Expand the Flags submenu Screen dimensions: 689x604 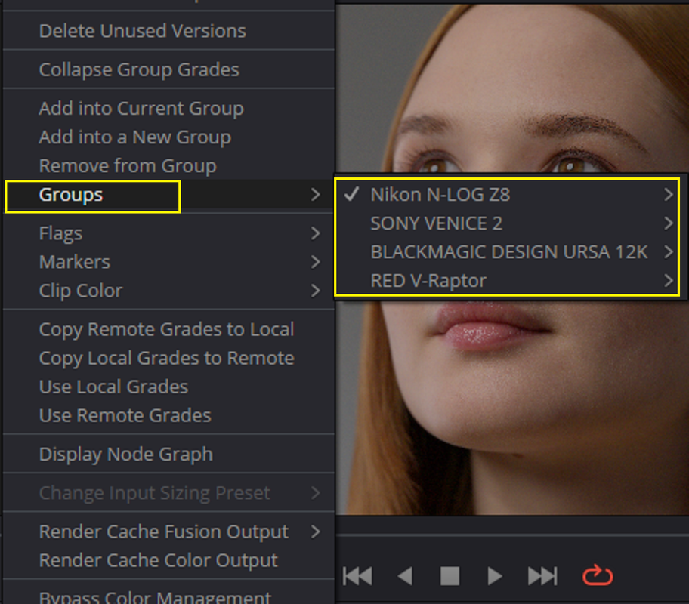click(x=168, y=233)
